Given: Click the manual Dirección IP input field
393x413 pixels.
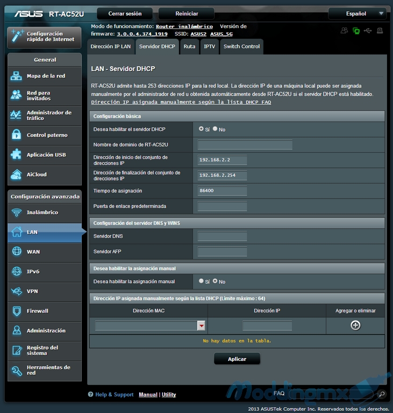Looking at the screenshot, I should point(267,326).
